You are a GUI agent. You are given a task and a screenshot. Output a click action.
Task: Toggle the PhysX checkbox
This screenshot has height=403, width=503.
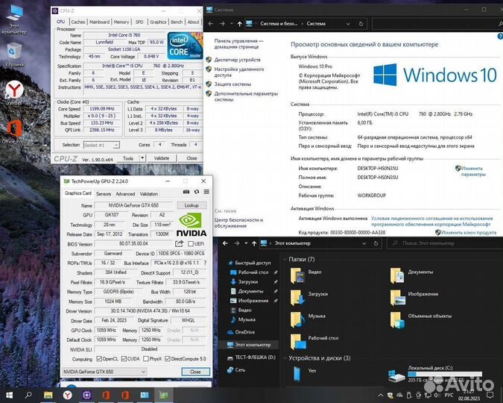point(146,359)
